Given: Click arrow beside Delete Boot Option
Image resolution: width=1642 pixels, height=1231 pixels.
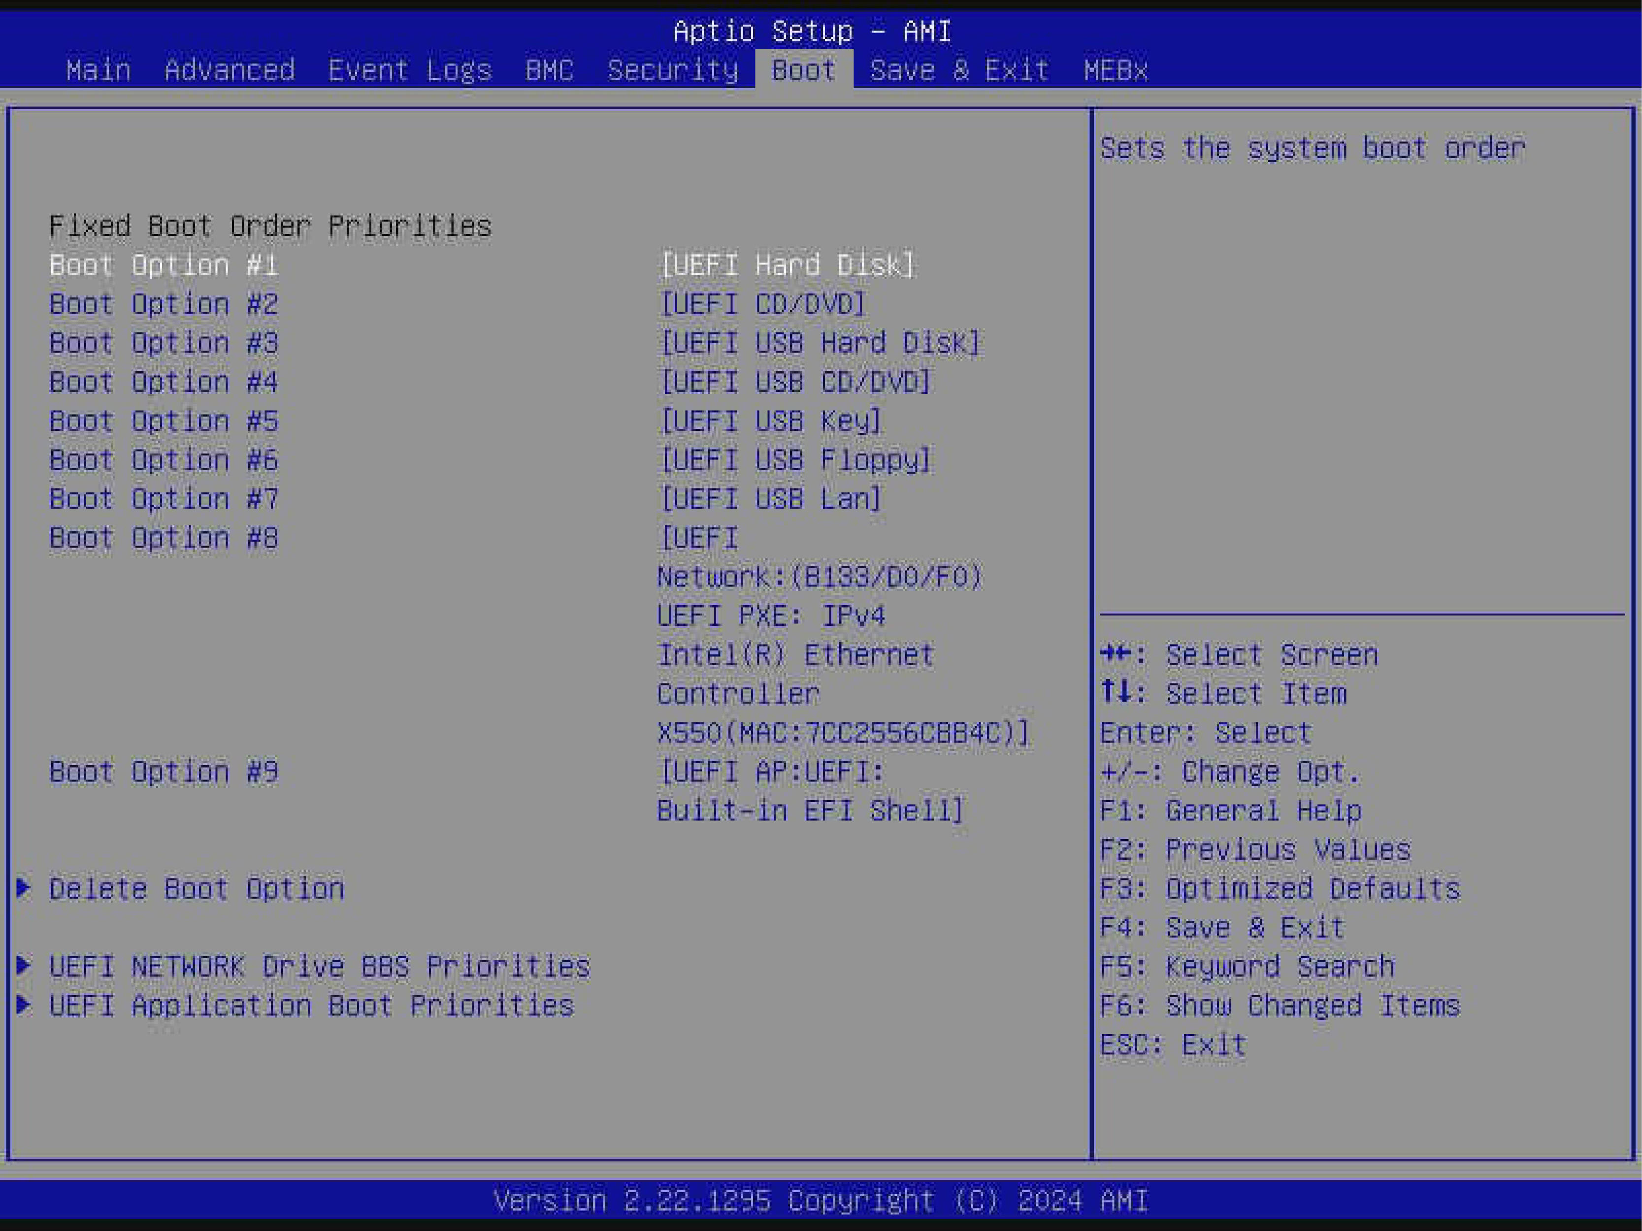Looking at the screenshot, I should [24, 887].
